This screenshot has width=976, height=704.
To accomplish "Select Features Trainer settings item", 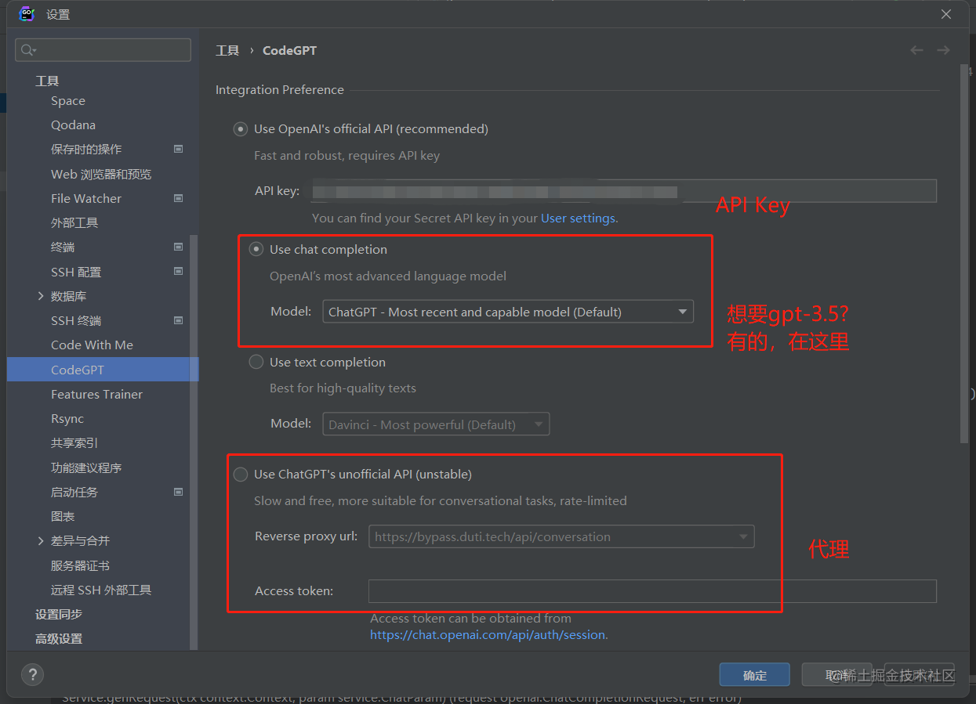I will (x=96, y=395).
